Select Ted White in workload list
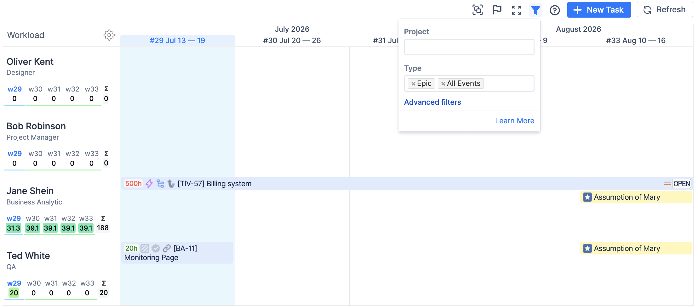This screenshot has width=698, height=307. click(x=28, y=256)
